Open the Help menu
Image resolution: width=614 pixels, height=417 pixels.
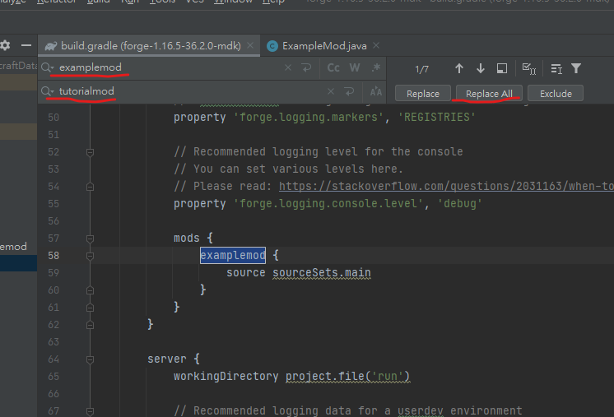click(x=273, y=2)
